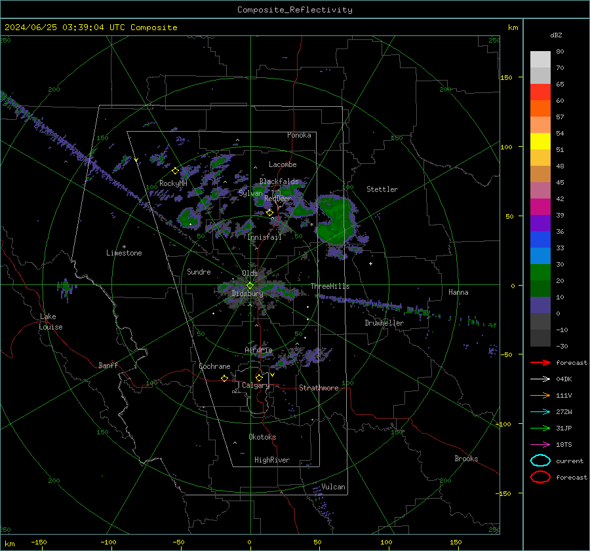Viewport: 590px width, 551px height.
Task: Click the Ponoka city label
Action: [299, 135]
